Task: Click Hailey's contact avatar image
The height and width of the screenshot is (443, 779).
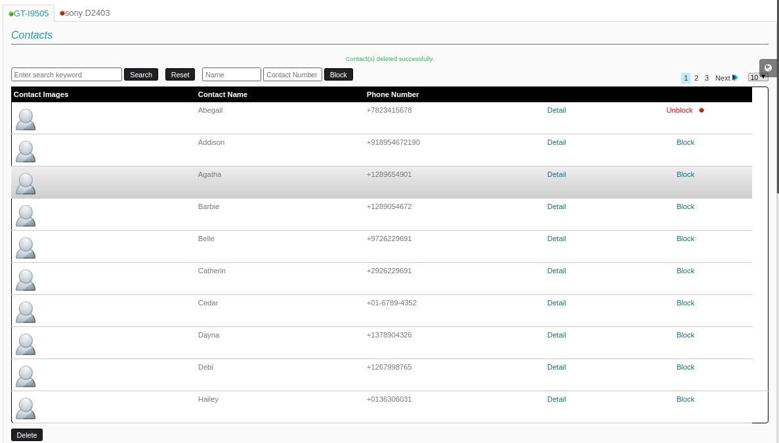Action: [x=26, y=408]
